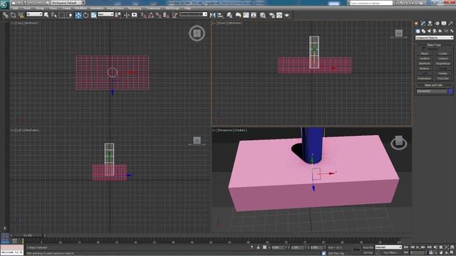Image resolution: width=456 pixels, height=256 pixels.
Task: Open Select by Name dialog
Action: coord(54,15)
